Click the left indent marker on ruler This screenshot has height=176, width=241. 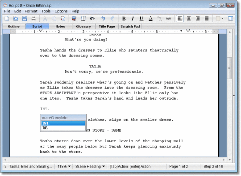(x=41, y=31)
